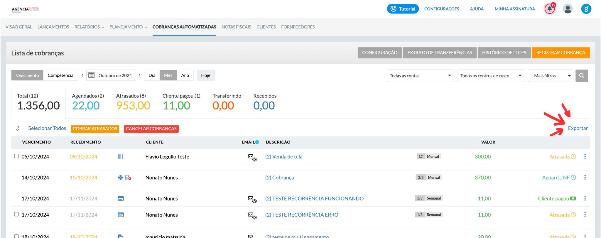Click the credit card icon in the TESTE RECORRÊNCIA ERRO row
This screenshot has width=601, height=238.
(x=121, y=215)
